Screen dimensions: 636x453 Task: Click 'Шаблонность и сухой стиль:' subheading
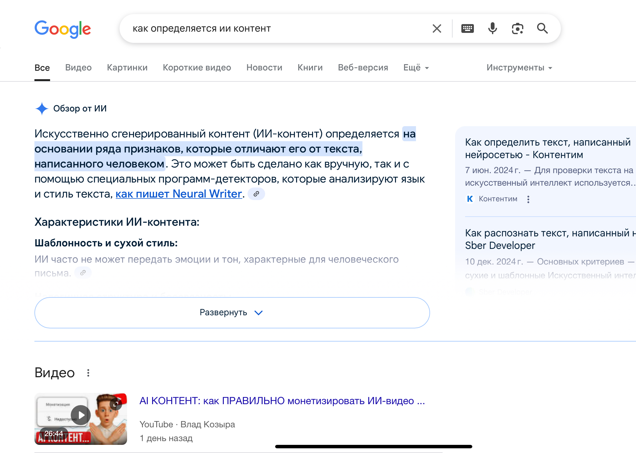(x=106, y=243)
